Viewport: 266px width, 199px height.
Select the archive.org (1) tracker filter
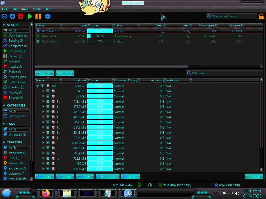[16, 168]
